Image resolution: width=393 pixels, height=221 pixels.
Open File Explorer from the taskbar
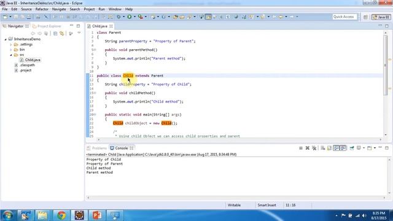tap(42, 215)
